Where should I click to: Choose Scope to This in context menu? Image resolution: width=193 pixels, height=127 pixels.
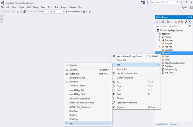click(x=136, y=69)
